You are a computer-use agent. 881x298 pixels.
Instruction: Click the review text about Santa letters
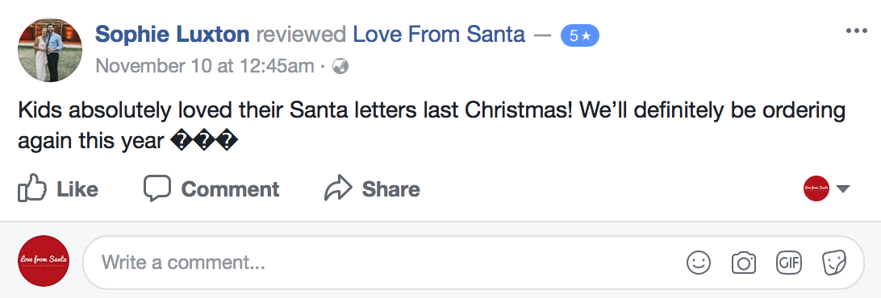[432, 126]
